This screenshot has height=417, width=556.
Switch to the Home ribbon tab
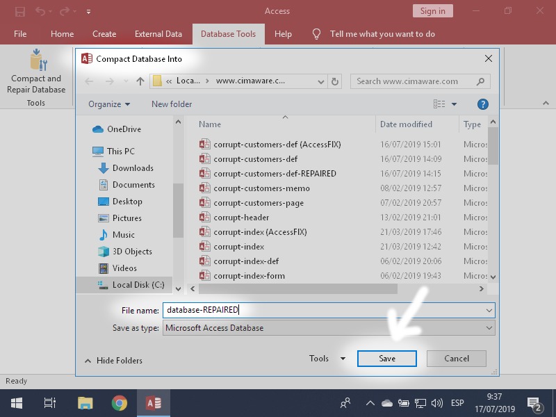point(62,34)
